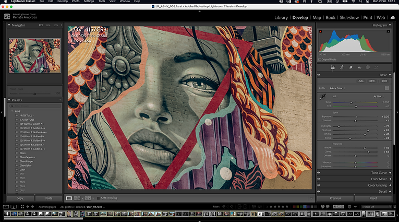Select the Loupe view mode icon
The image size is (399, 222).
(69, 198)
